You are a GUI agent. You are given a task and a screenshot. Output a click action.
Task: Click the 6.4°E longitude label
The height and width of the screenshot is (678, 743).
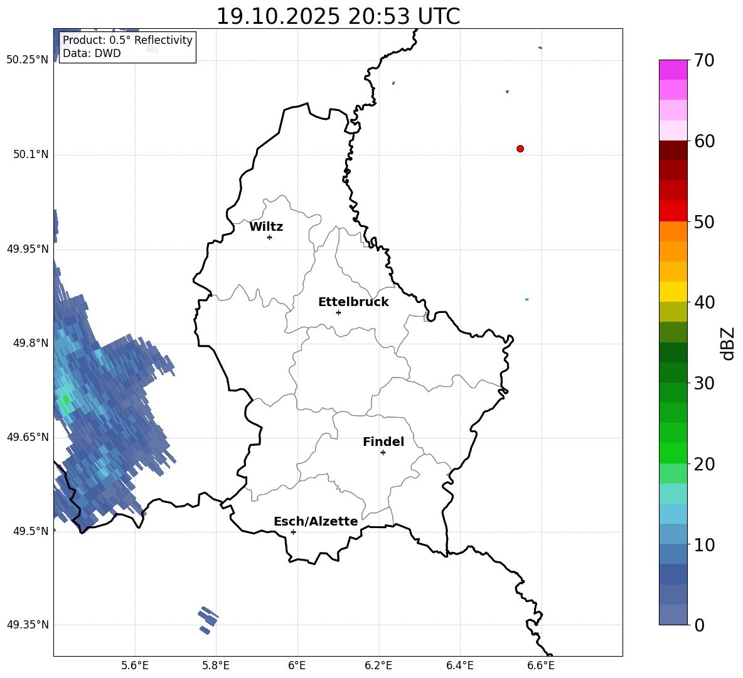click(x=460, y=665)
